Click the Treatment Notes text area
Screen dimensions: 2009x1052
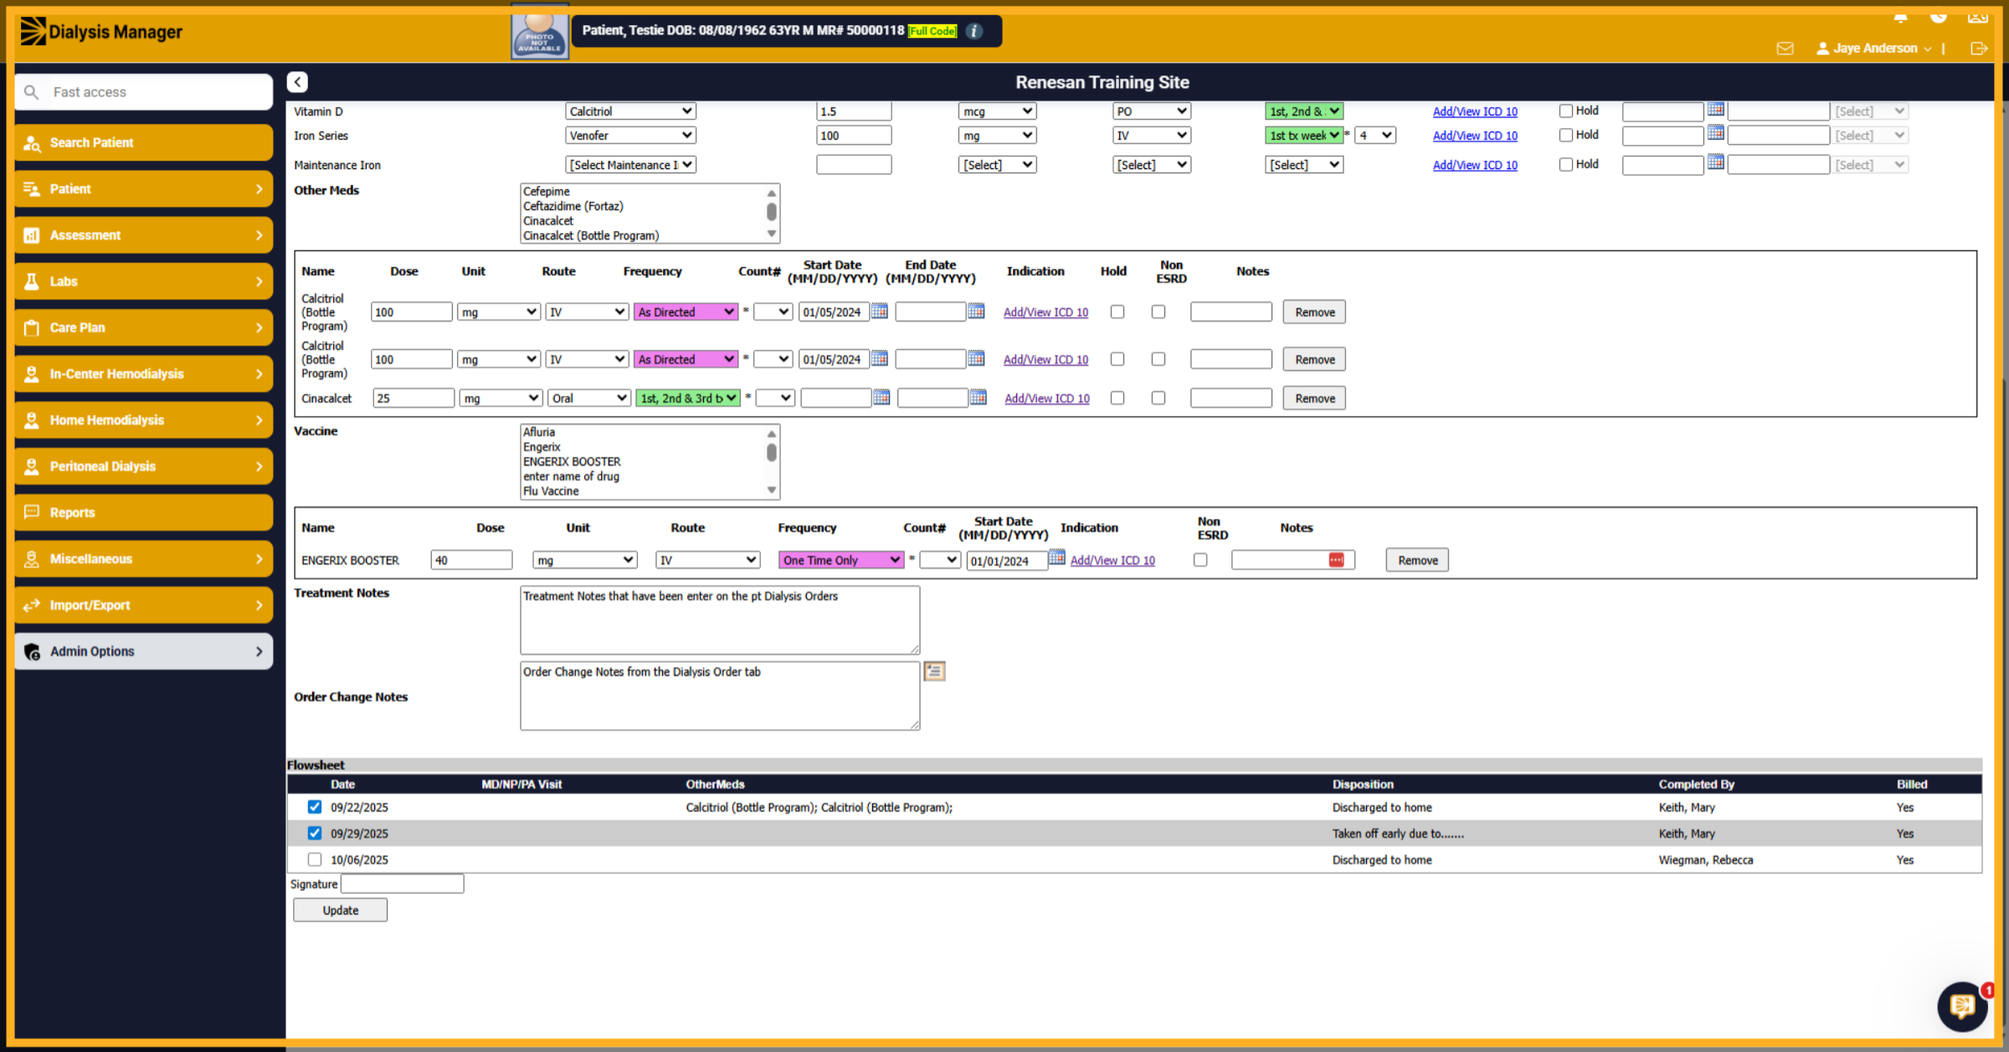(x=720, y=620)
